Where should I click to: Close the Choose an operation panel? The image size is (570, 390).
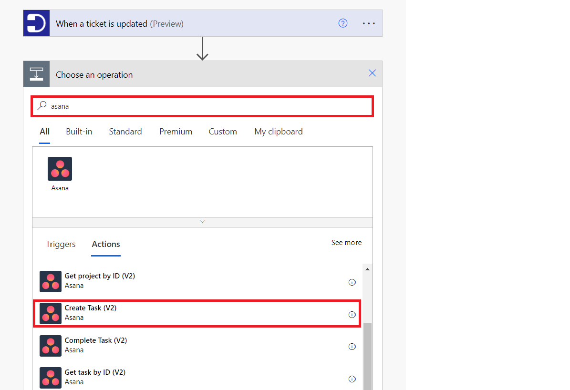(x=372, y=73)
